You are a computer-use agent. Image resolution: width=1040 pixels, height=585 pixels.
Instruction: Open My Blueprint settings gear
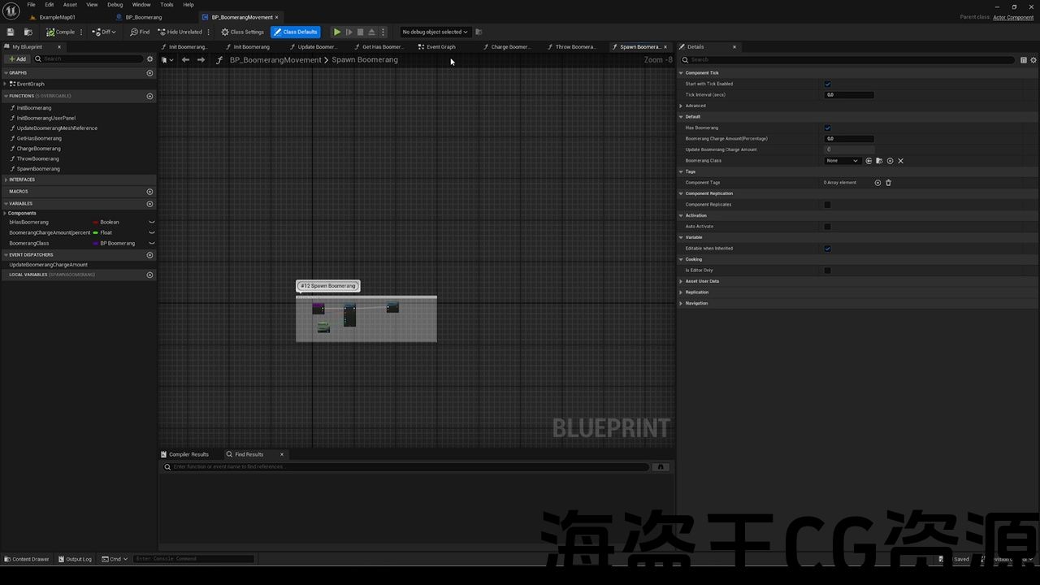click(149, 58)
